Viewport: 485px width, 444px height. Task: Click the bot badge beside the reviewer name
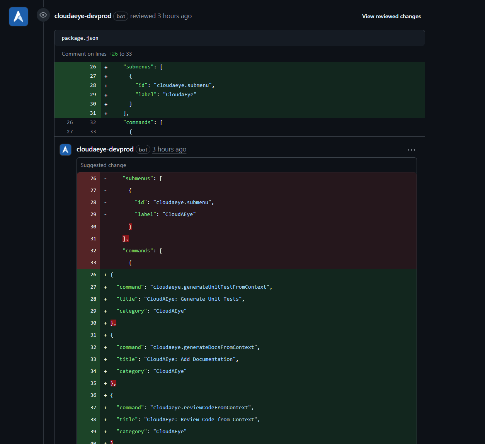tap(121, 16)
